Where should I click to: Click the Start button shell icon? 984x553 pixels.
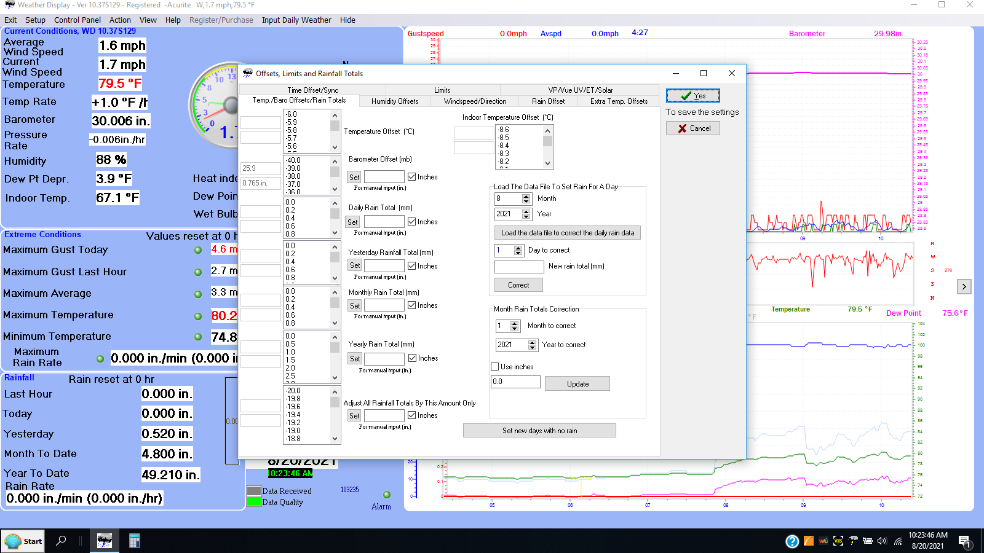pyautogui.click(x=12, y=541)
